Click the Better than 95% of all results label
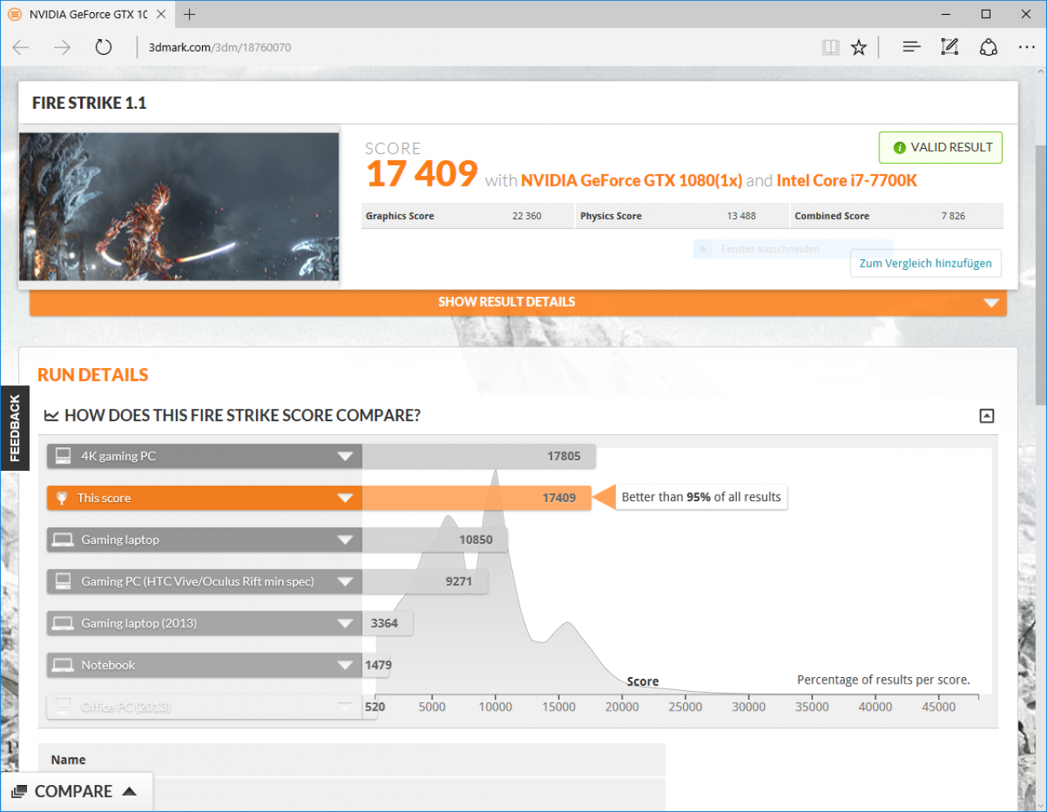 tap(701, 497)
